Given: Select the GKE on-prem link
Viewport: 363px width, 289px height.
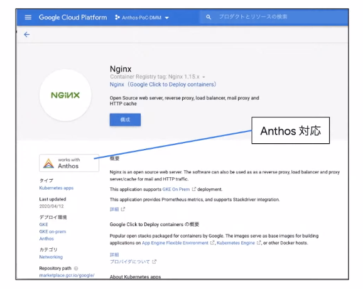Looking at the screenshot, I should coord(53,232).
